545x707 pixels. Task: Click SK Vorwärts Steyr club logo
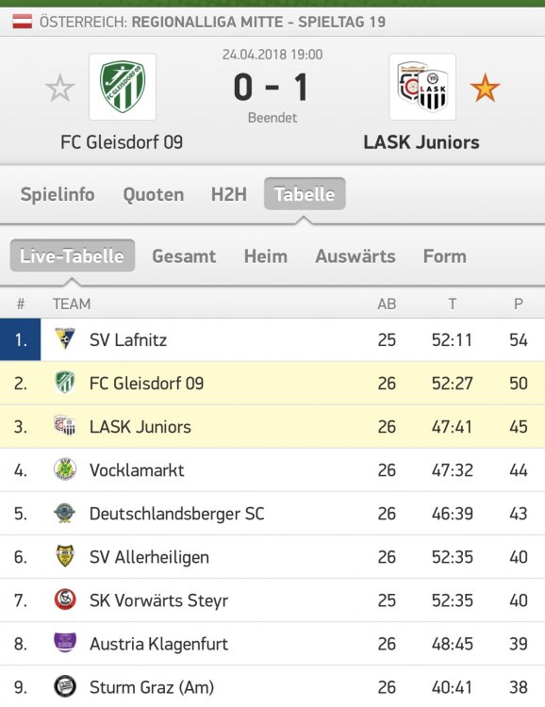[65, 600]
